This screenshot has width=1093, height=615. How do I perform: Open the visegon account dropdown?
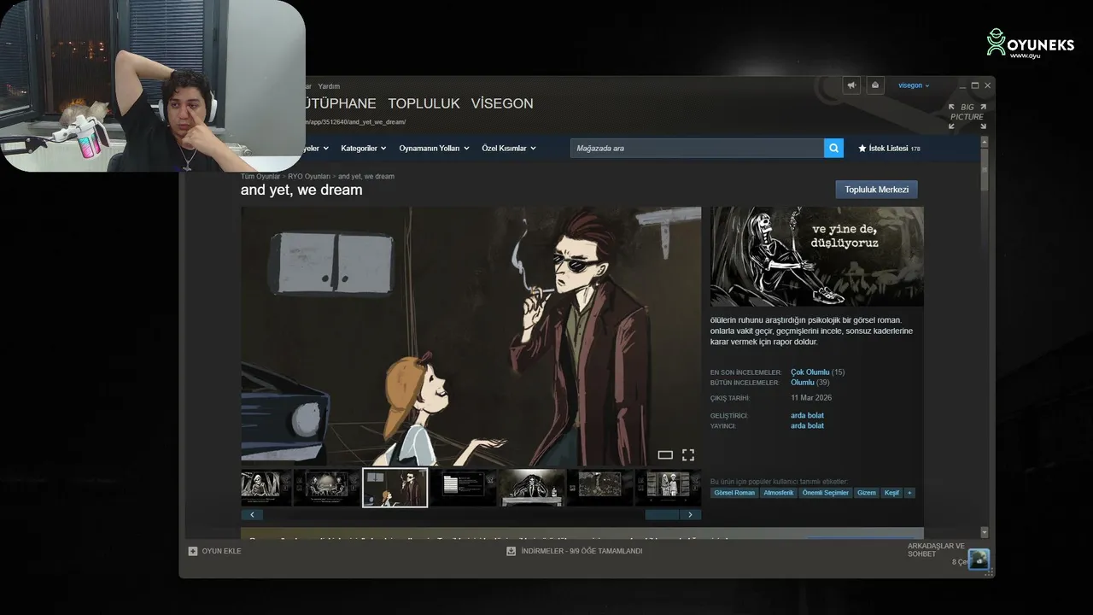click(914, 85)
